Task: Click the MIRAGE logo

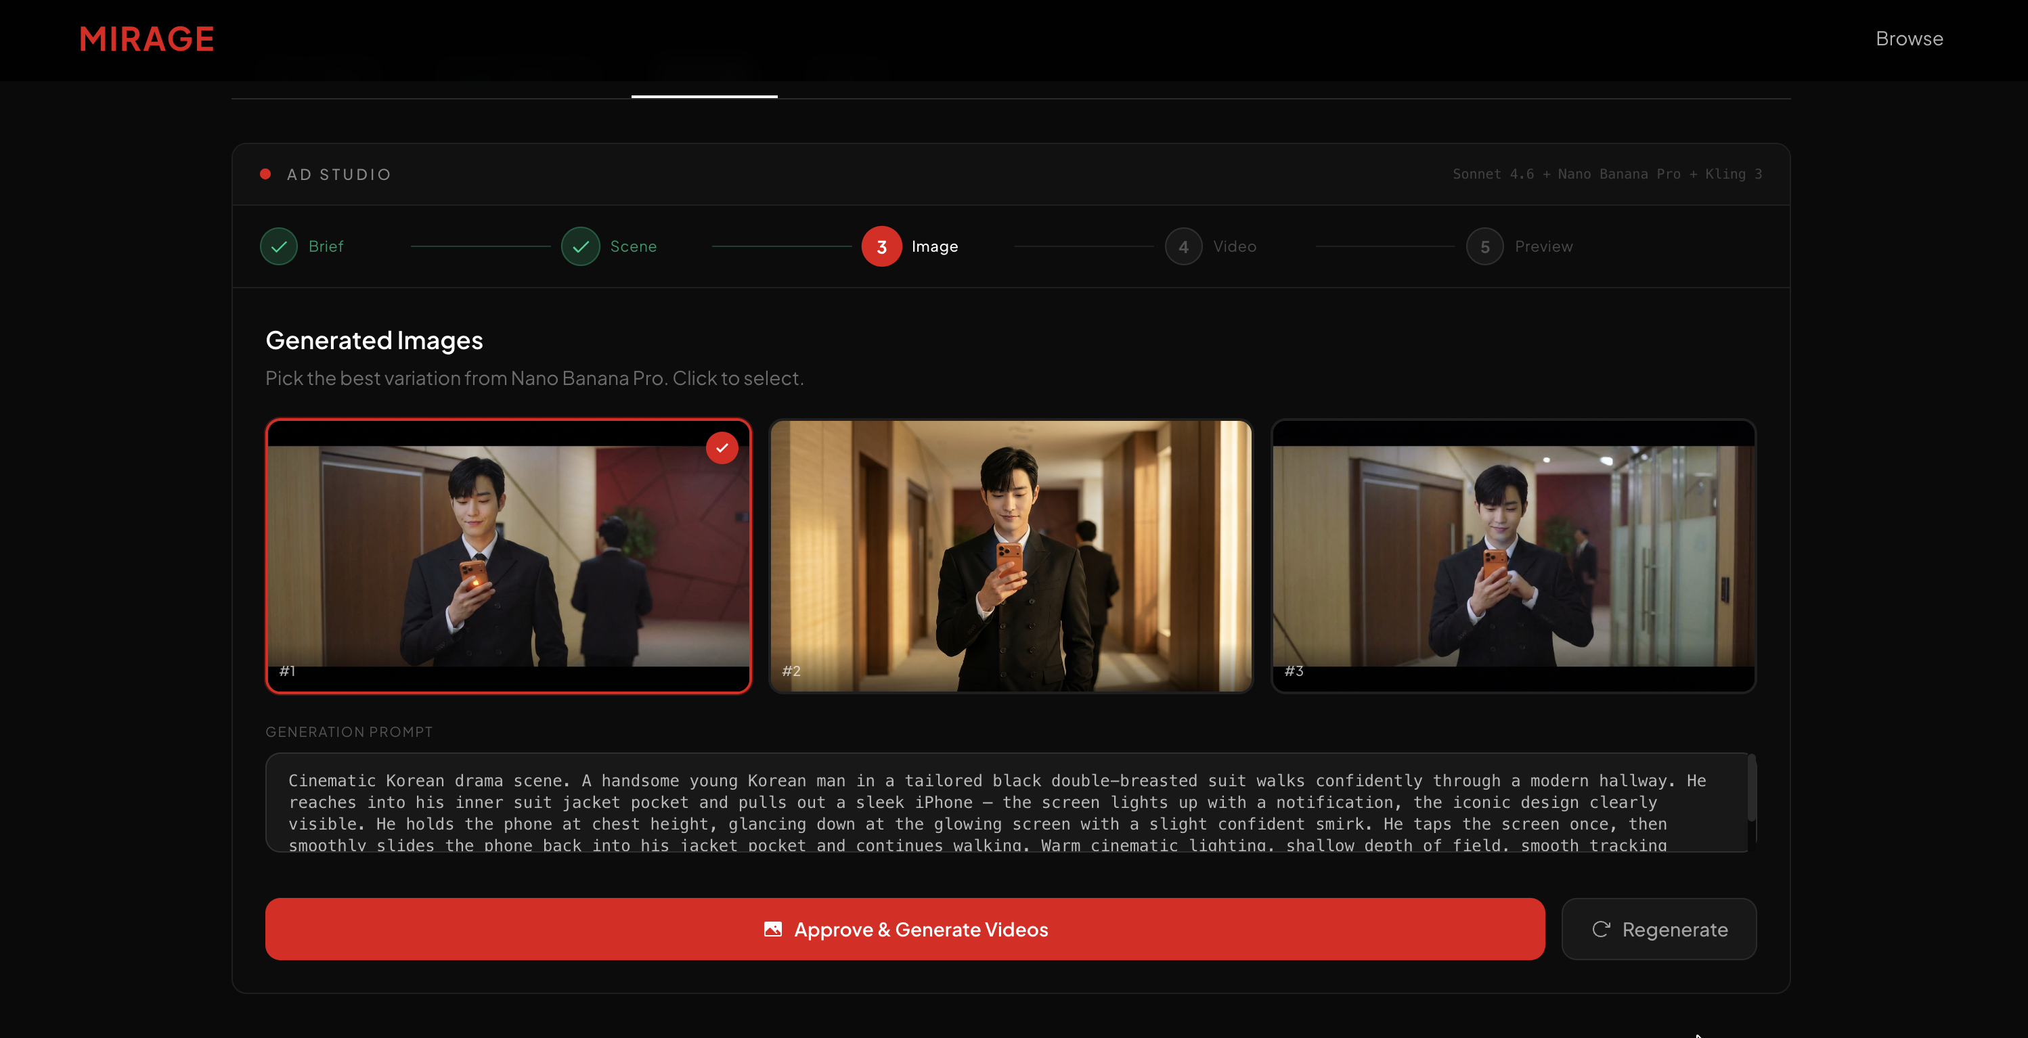Action: click(x=146, y=39)
